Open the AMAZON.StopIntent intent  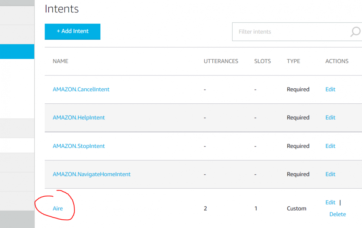pos(79,146)
